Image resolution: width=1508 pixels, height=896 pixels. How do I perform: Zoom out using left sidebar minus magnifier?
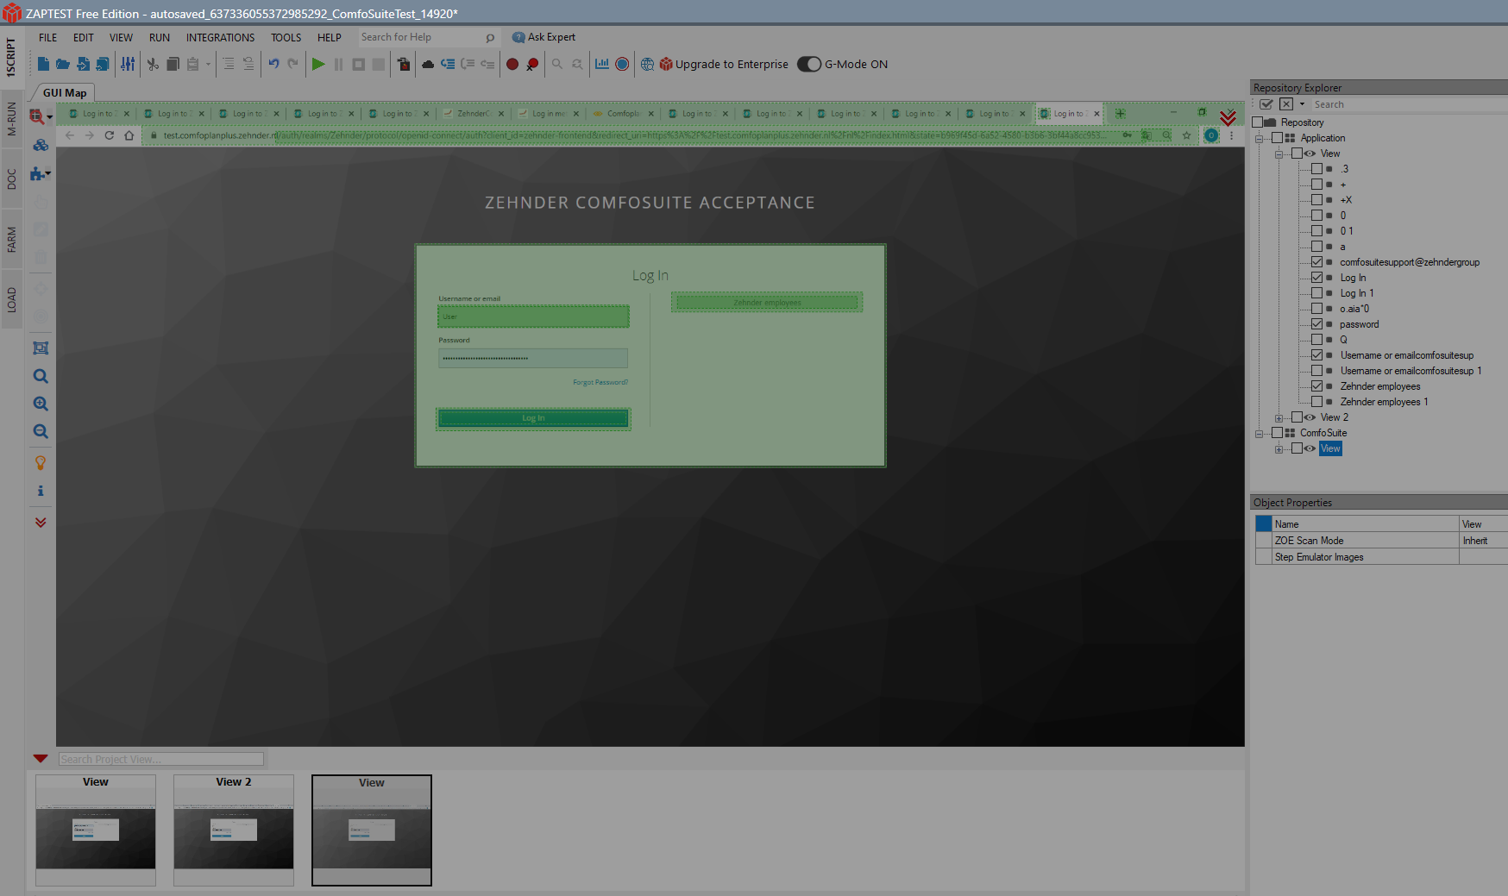tap(41, 431)
